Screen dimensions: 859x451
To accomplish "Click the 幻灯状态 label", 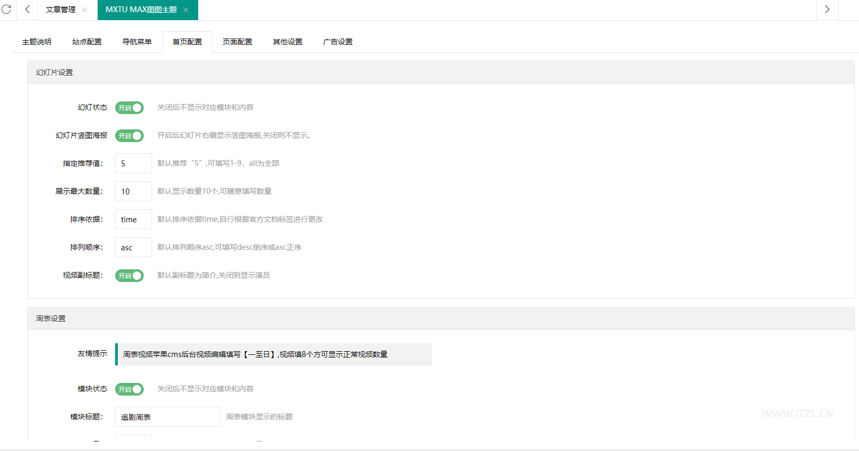I will coord(92,107).
